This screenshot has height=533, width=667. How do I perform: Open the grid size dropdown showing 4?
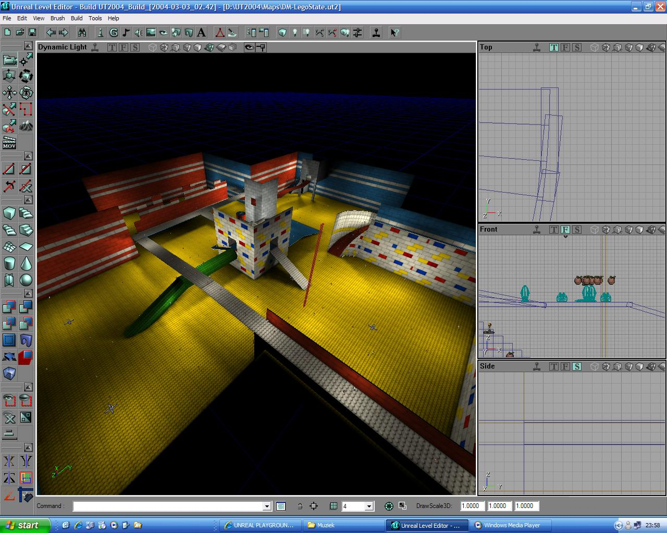click(x=368, y=505)
